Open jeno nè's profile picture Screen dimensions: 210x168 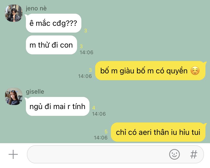click(x=14, y=13)
